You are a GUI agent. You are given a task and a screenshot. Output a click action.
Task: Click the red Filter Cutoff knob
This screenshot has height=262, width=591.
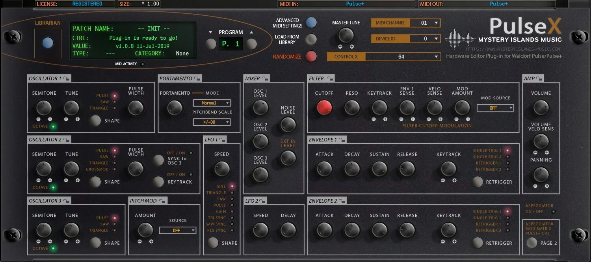click(x=325, y=108)
